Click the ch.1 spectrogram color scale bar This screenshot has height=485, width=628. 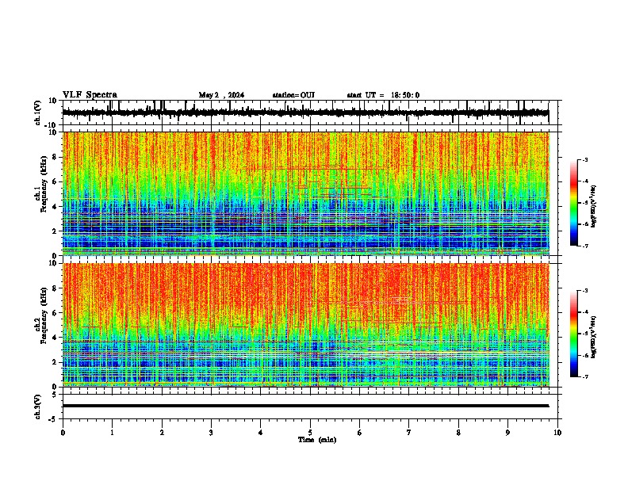point(573,203)
